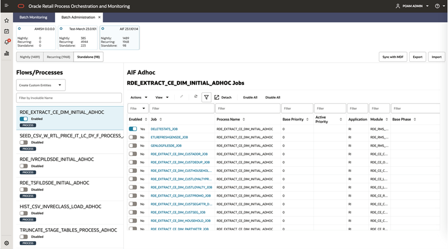This screenshot has height=249, width=448.
Task: Sort by Base Phase column arrows
Action: [415, 119]
